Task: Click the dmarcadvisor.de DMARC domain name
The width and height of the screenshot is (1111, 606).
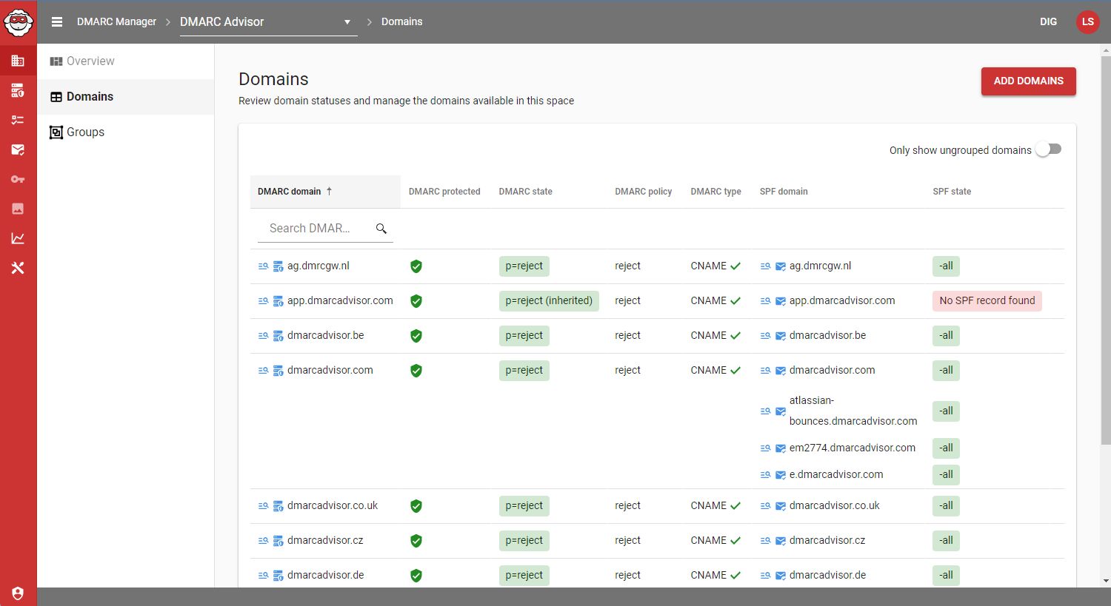Action: coord(326,576)
